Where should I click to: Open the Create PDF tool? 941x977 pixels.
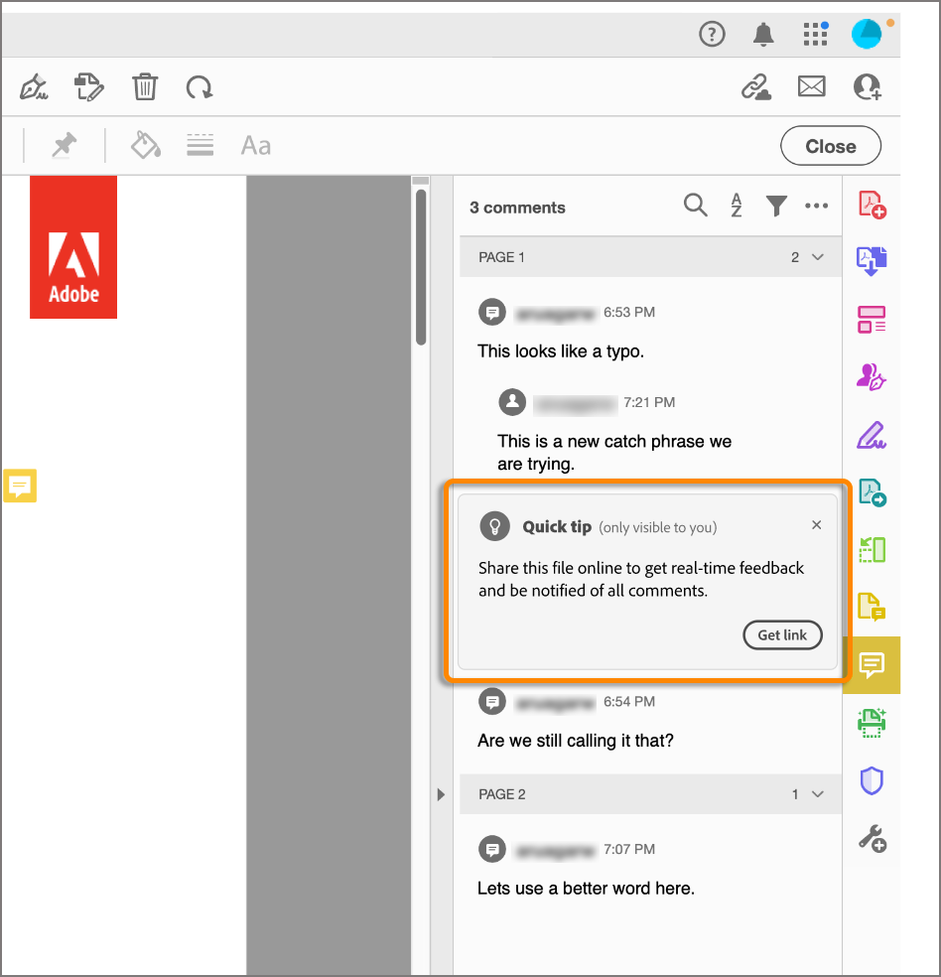tap(871, 205)
